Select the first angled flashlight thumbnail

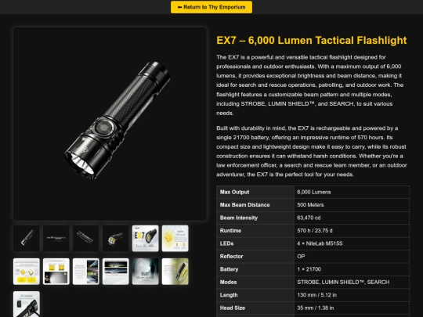27,238
